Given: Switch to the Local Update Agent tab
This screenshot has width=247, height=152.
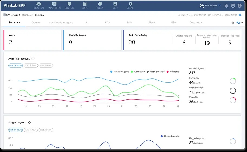Looking at the screenshot, I should [x=61, y=23].
